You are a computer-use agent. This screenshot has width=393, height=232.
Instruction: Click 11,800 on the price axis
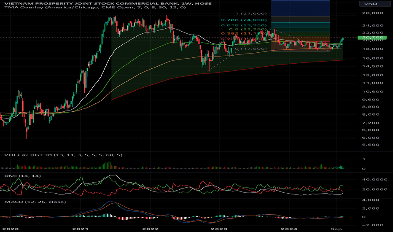(x=373, y=83)
